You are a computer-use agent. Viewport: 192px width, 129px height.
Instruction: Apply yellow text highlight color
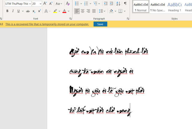point(55,11)
